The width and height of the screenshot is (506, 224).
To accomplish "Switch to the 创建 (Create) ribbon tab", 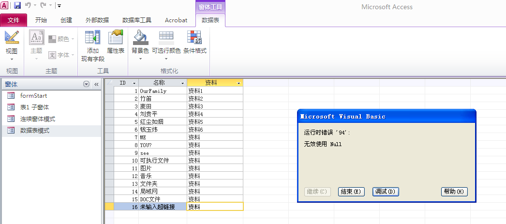I will [66, 20].
